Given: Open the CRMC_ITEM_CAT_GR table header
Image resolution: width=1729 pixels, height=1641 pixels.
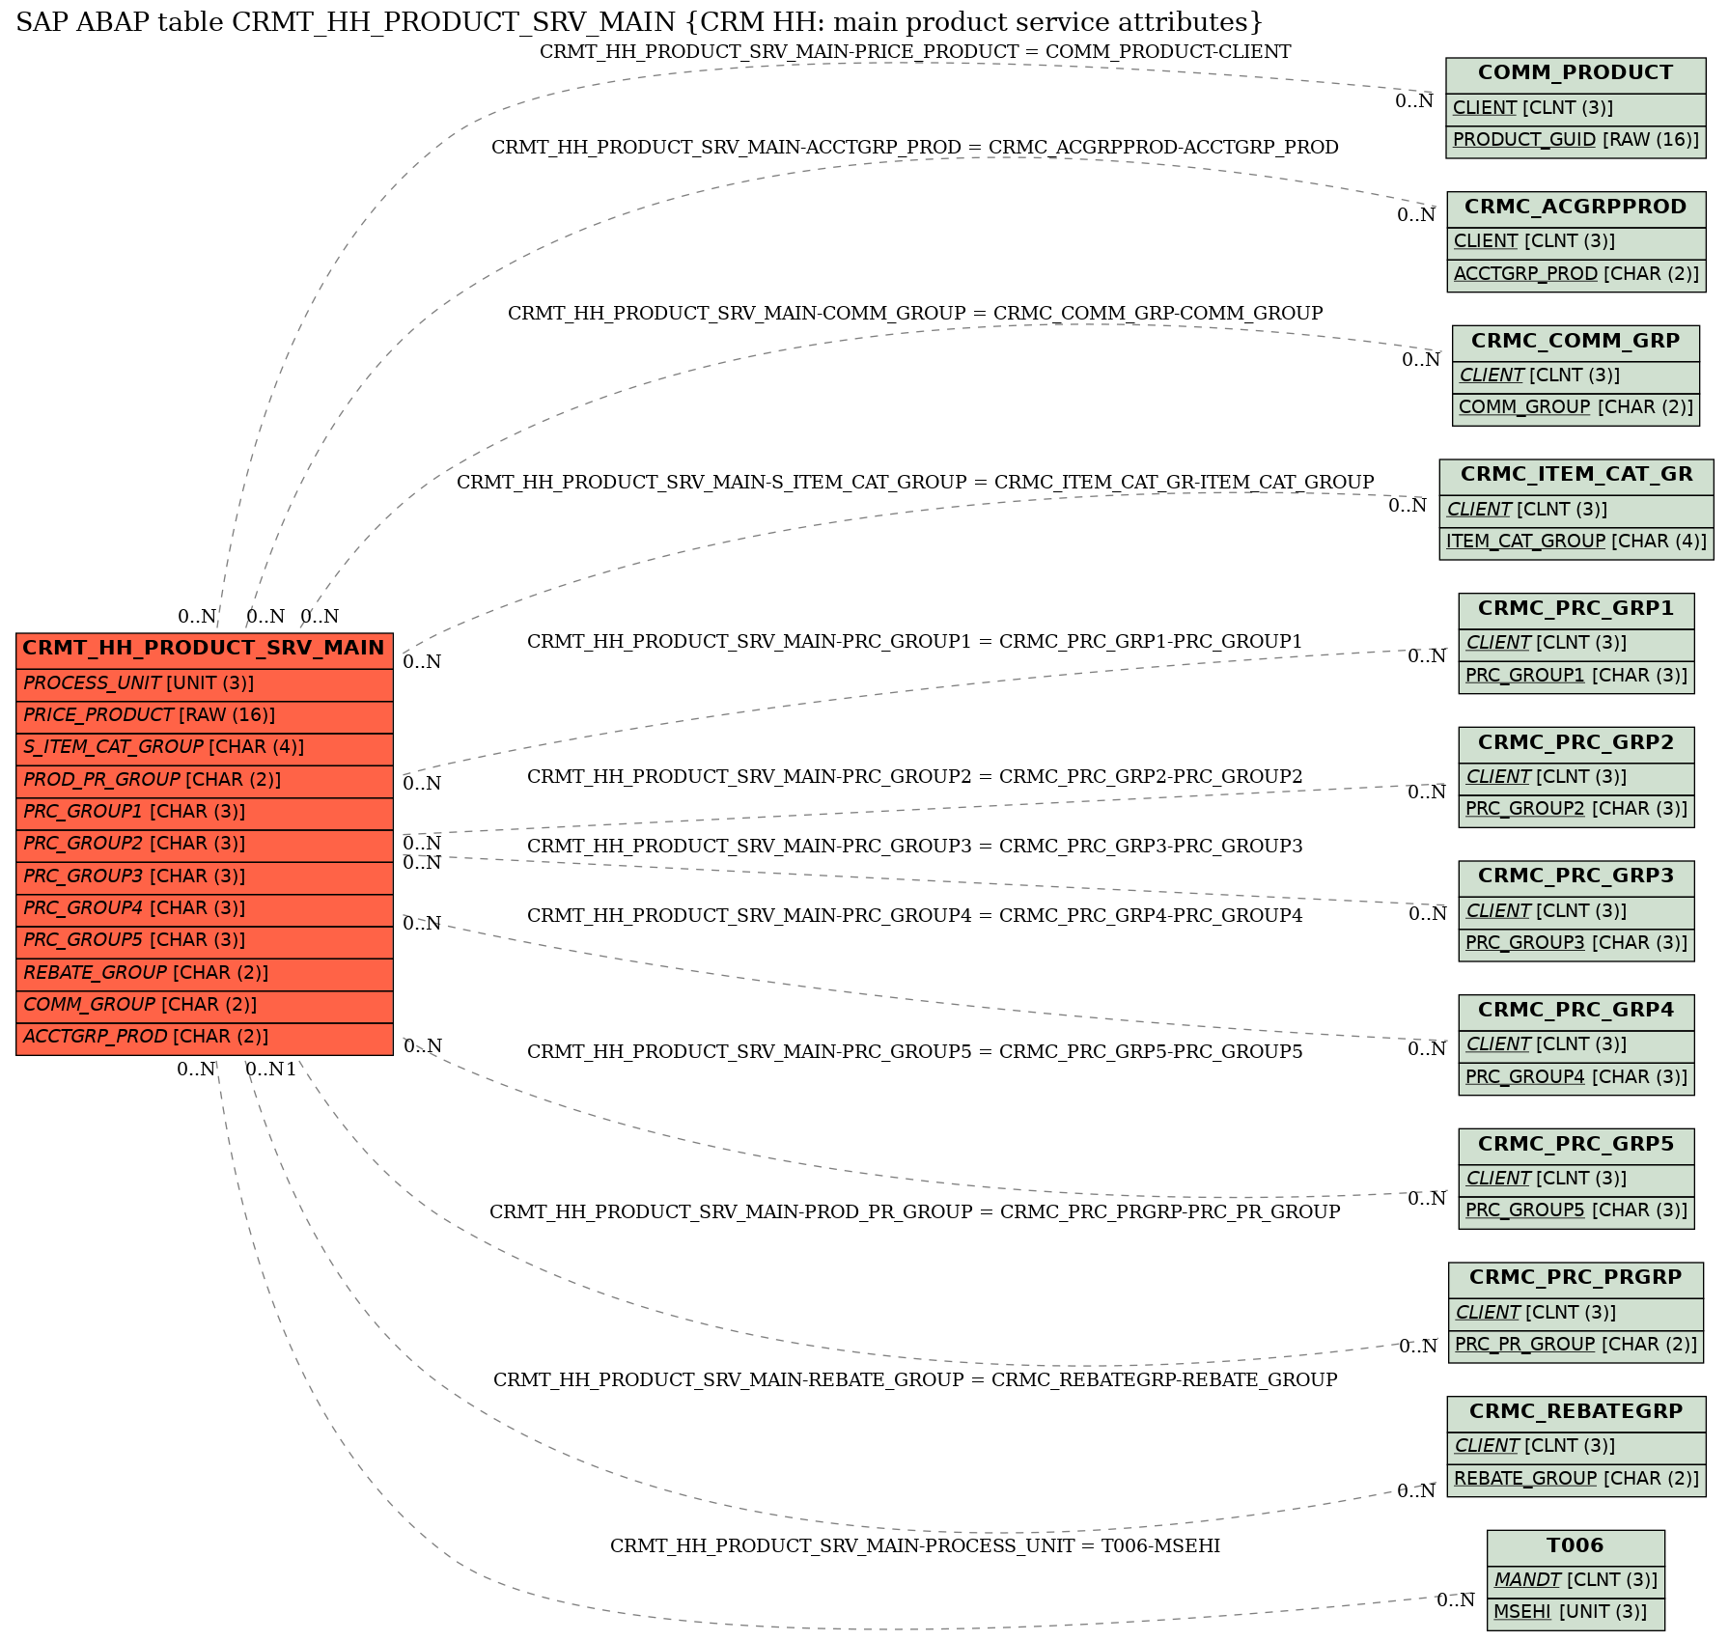Looking at the screenshot, I should (x=1576, y=476).
